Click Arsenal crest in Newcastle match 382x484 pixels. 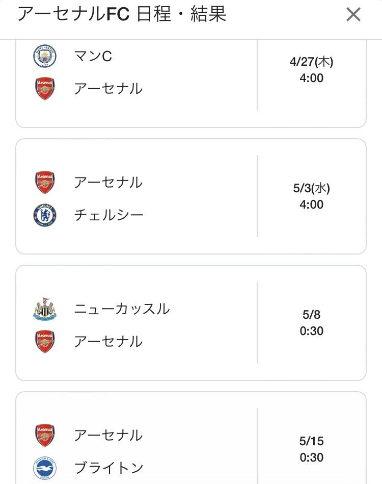tap(45, 341)
